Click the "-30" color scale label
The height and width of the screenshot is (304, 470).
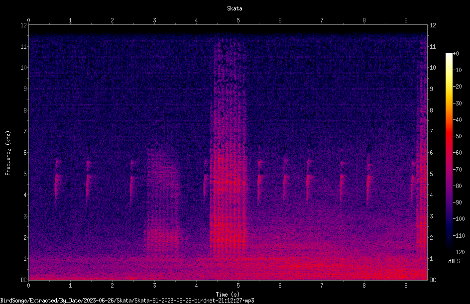point(457,103)
